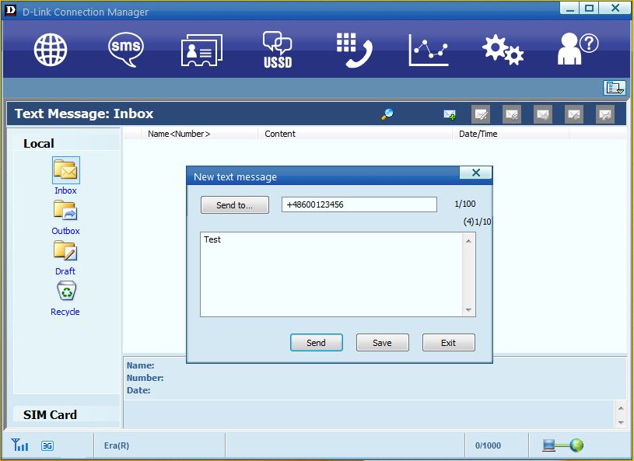Screen dimensions: 634x461
Task: Open the settings gears icon
Action: [503, 50]
